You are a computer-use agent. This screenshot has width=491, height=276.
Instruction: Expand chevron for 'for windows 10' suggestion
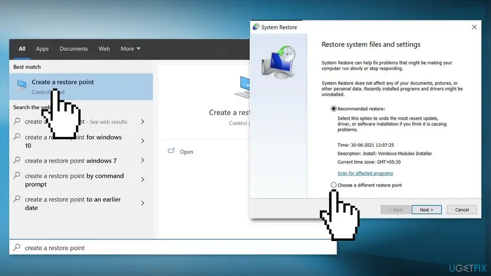pos(143,141)
